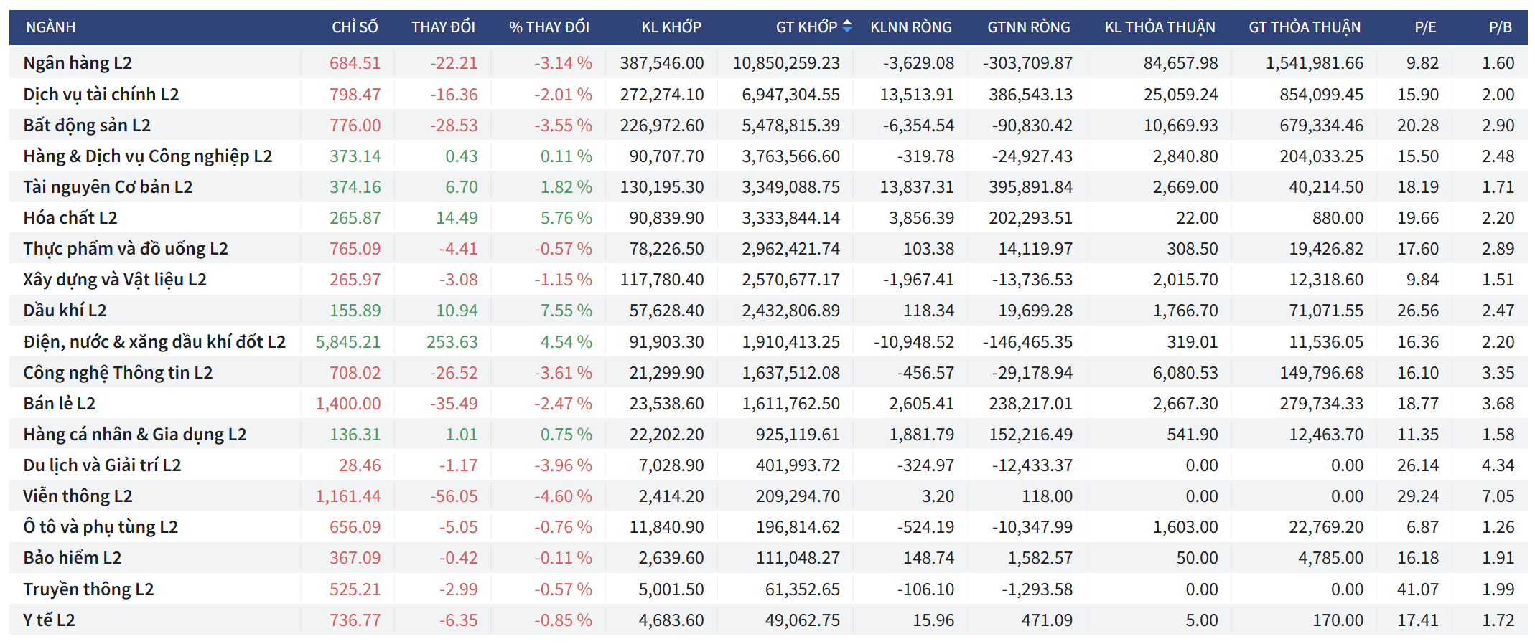
Task: Click Ngân hàng index value 684.51
Action: tap(355, 63)
